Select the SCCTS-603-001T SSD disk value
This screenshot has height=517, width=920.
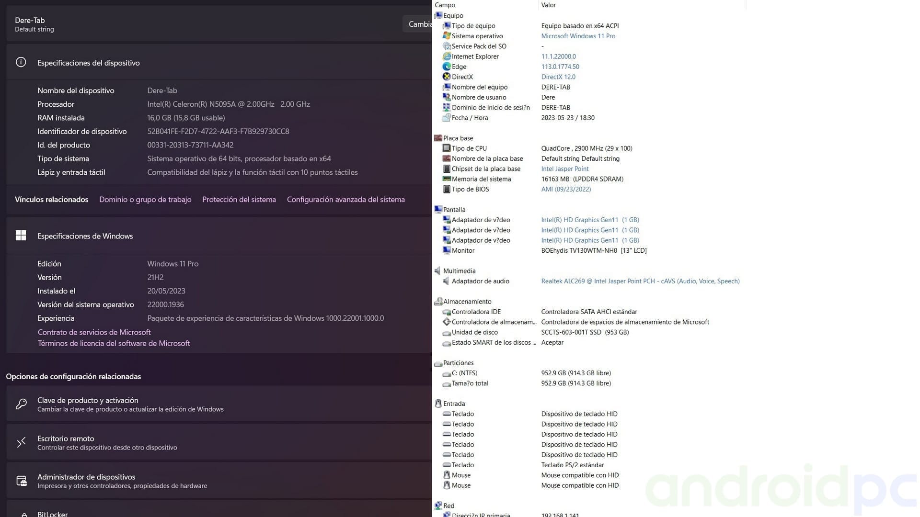[585, 332]
